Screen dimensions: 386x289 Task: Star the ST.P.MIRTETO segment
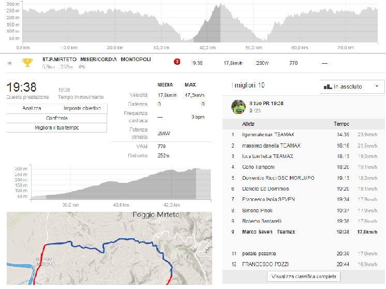coord(9,63)
